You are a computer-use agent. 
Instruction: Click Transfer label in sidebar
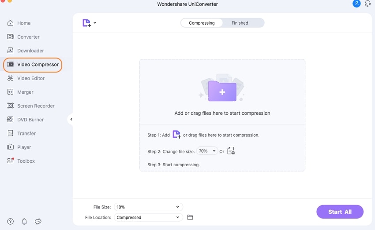click(26, 134)
